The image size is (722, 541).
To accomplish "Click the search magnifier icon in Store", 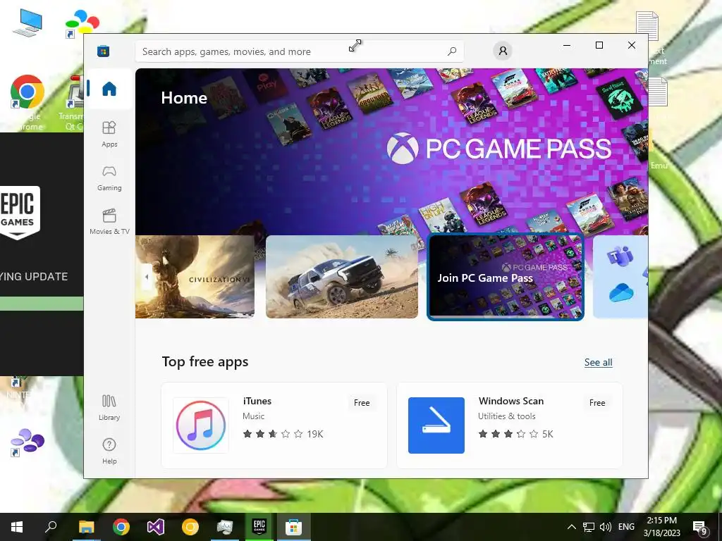I will pos(452,51).
